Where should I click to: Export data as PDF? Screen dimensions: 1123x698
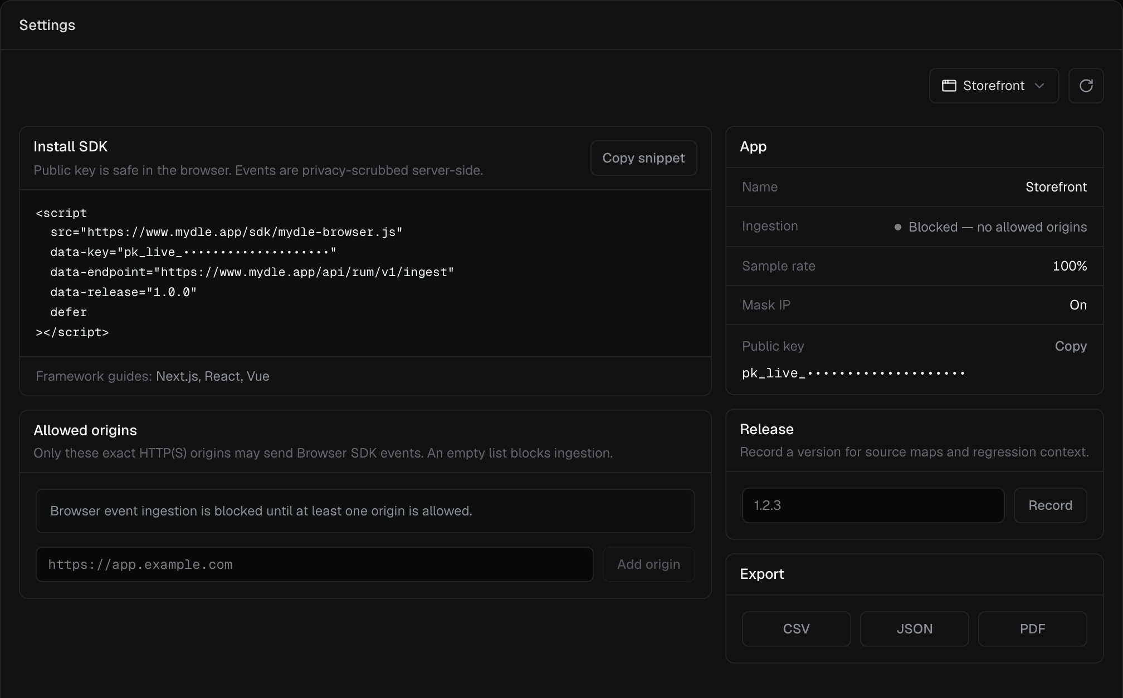tap(1032, 629)
